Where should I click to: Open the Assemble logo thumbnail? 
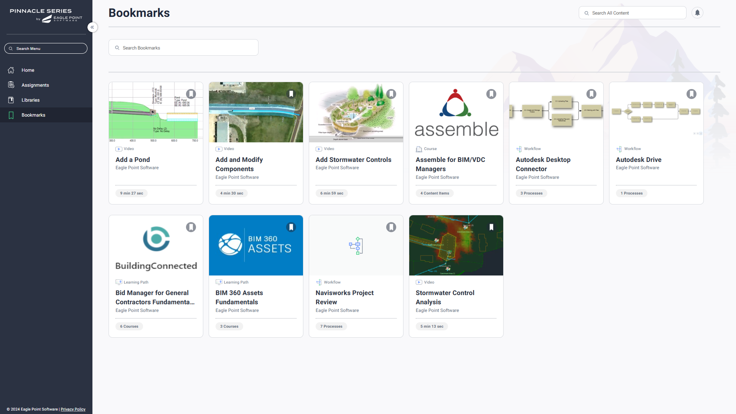click(456, 112)
